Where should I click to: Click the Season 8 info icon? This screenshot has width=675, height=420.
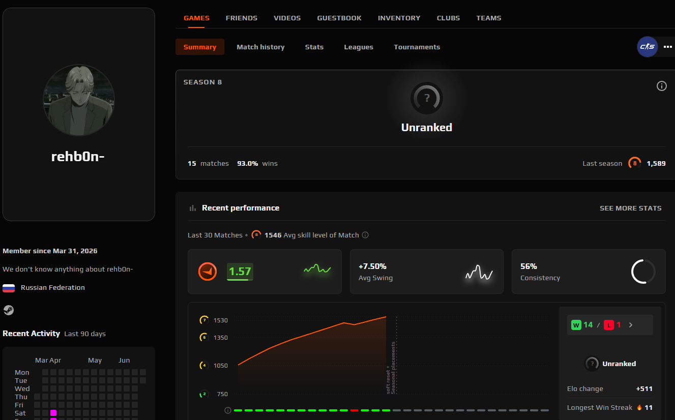662,86
